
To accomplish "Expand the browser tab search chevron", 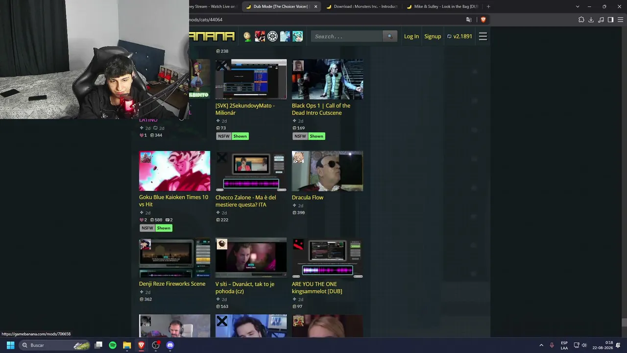I will click(578, 6).
